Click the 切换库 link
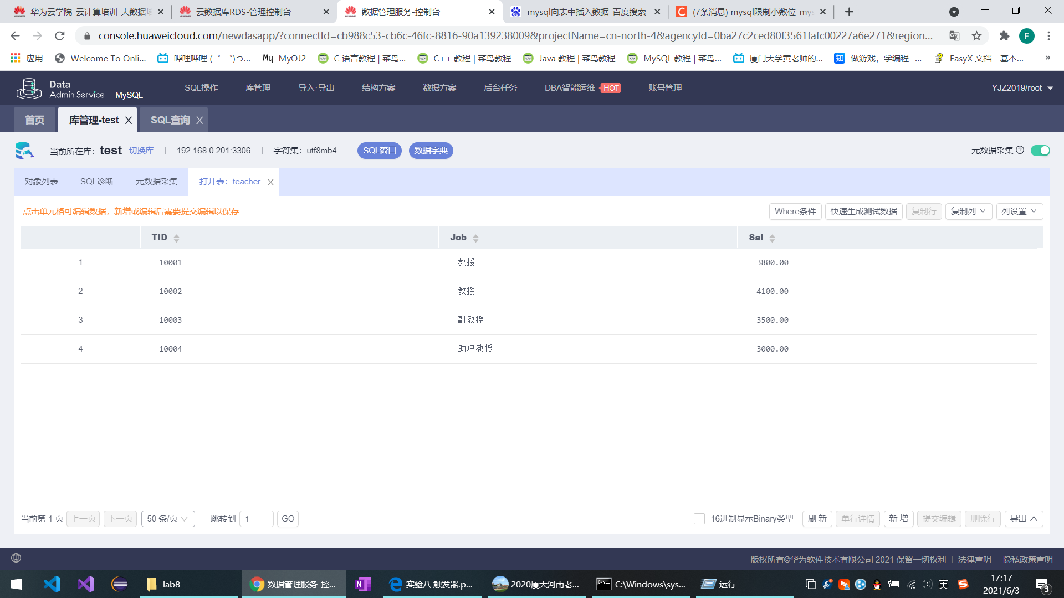Image resolution: width=1064 pixels, height=598 pixels. point(141,151)
